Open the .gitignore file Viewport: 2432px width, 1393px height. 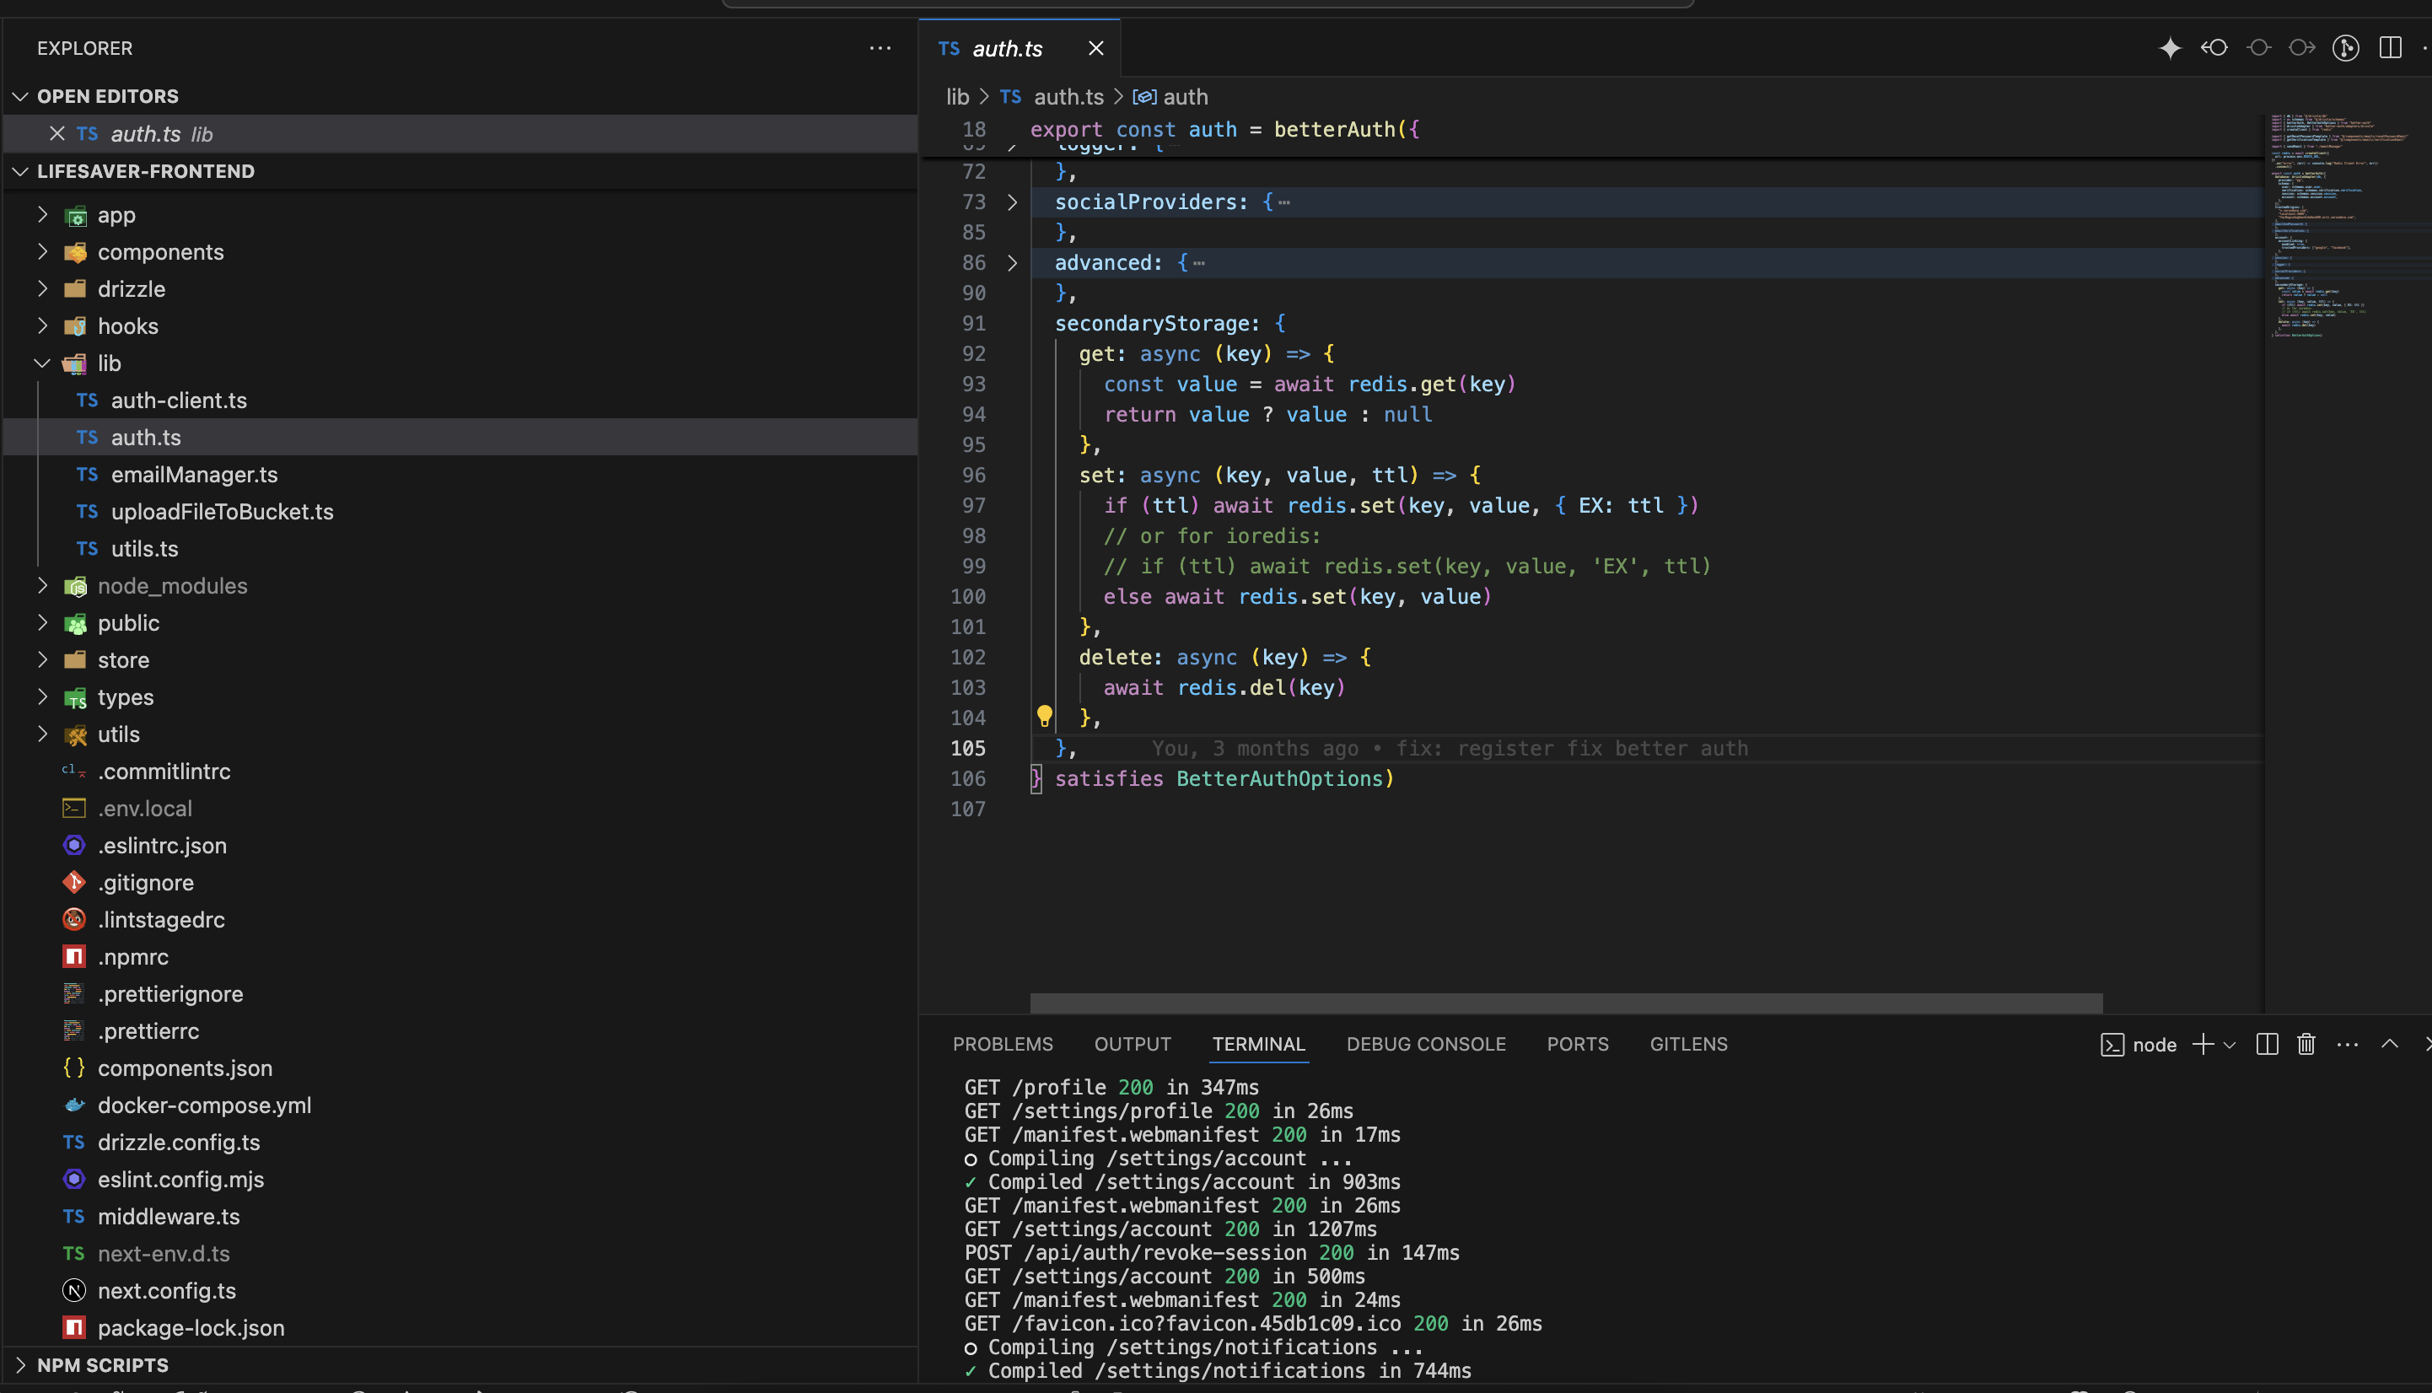460,883
